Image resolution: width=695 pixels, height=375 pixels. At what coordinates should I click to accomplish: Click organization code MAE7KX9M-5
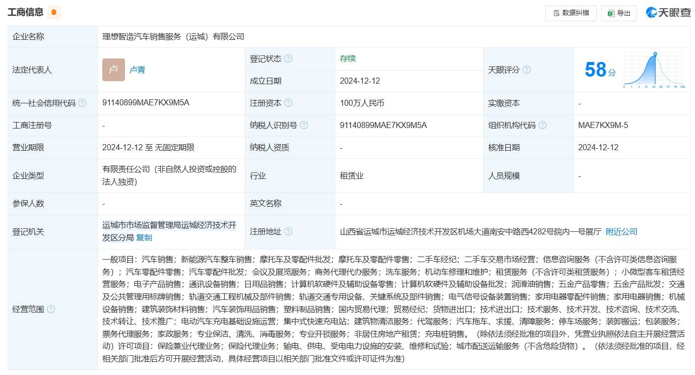(x=603, y=125)
